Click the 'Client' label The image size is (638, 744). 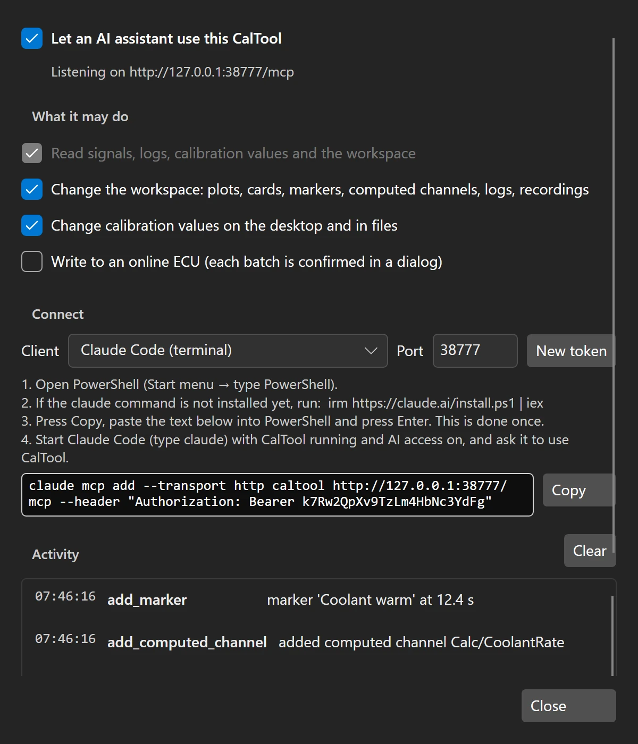(x=40, y=351)
